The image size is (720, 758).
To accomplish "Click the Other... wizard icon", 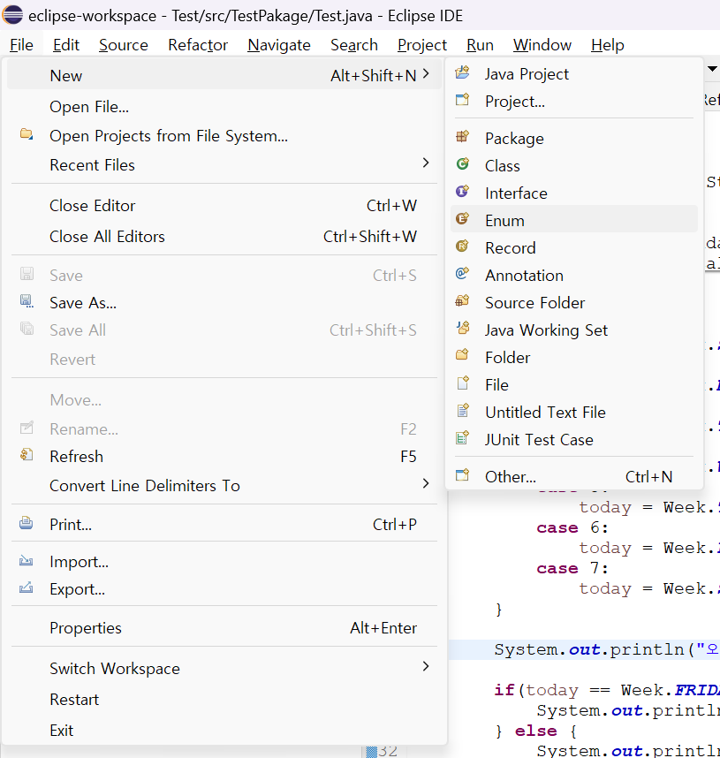I will click(x=462, y=475).
